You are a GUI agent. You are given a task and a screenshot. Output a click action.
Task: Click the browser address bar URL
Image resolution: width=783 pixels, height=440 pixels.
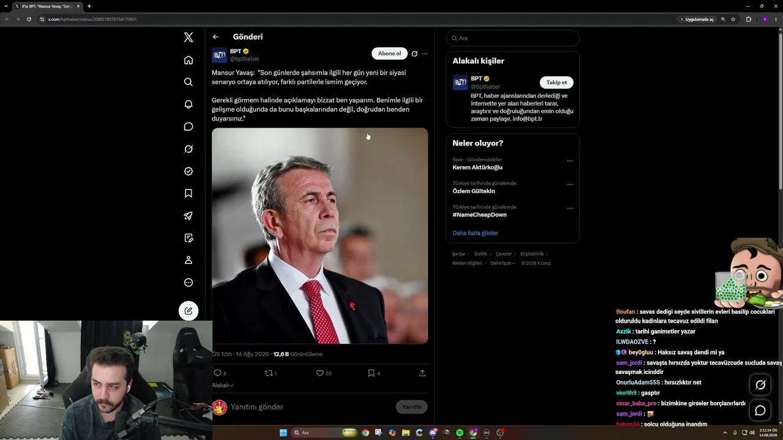92,19
